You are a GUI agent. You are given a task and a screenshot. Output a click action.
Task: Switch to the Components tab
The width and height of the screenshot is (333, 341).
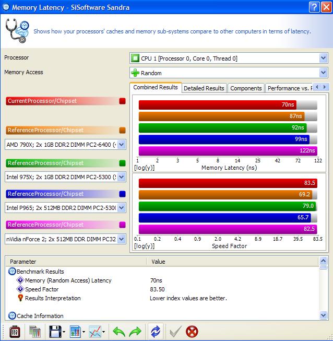tap(246, 88)
